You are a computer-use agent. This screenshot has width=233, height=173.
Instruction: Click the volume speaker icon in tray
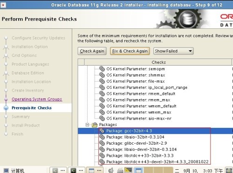pos(111,171)
